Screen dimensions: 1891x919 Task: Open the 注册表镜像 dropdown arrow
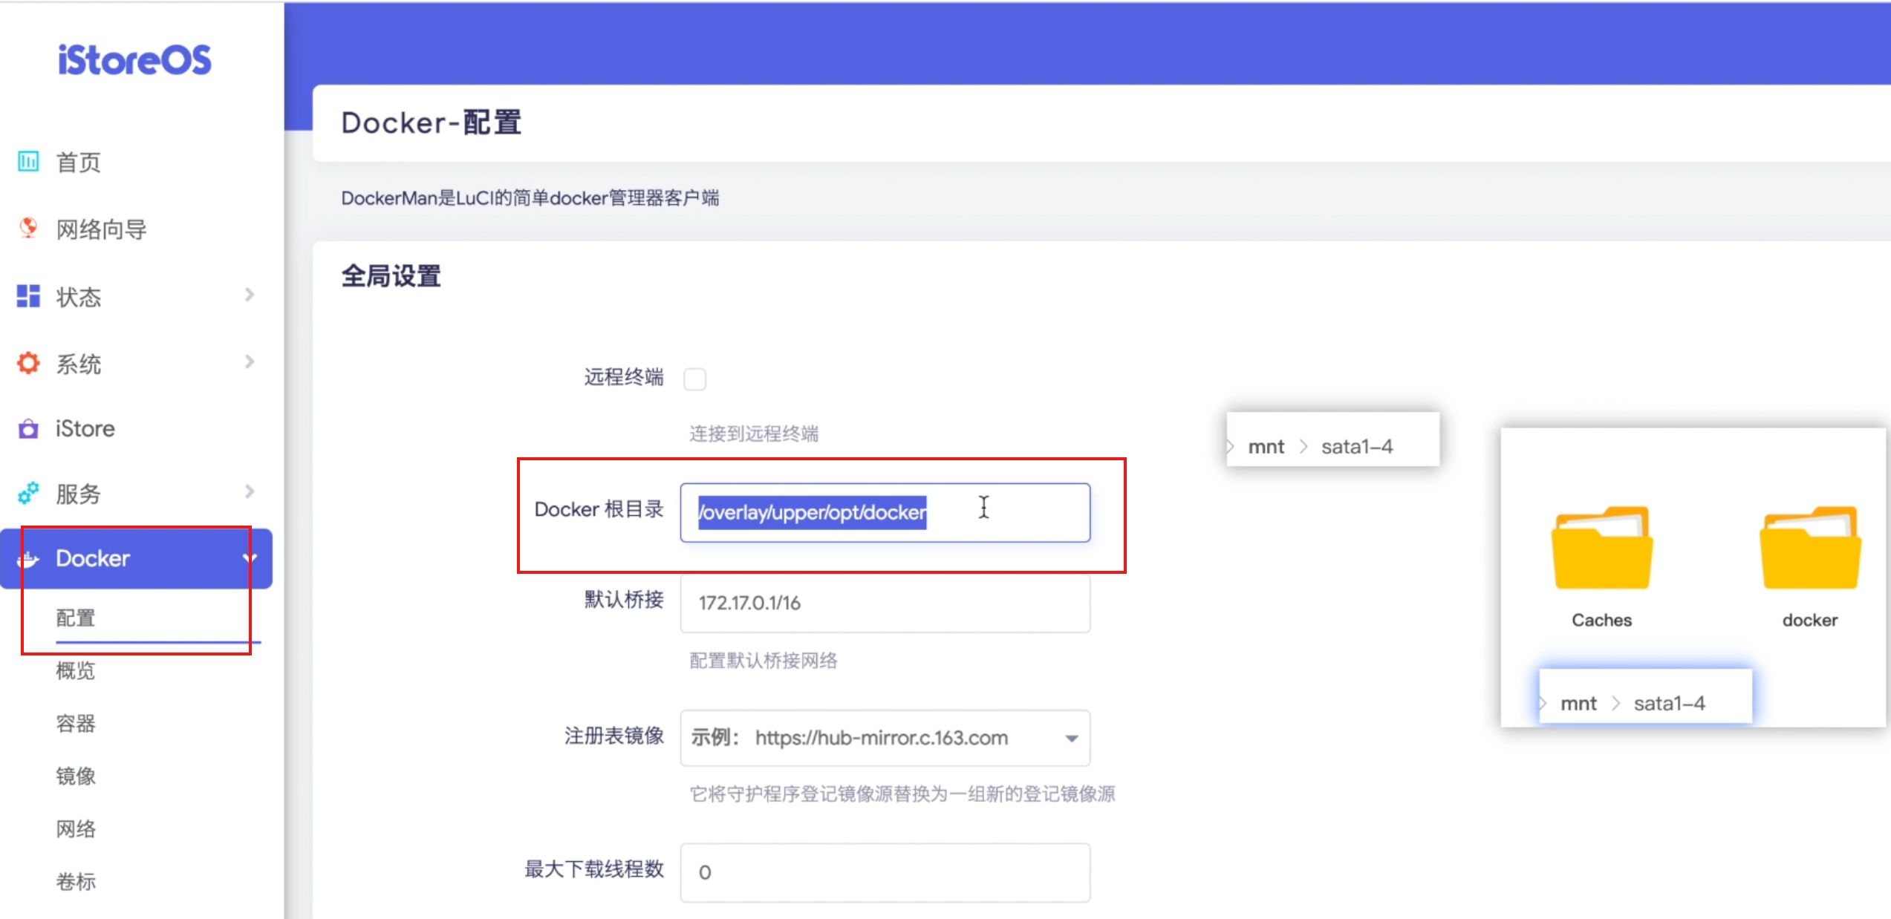(1071, 739)
